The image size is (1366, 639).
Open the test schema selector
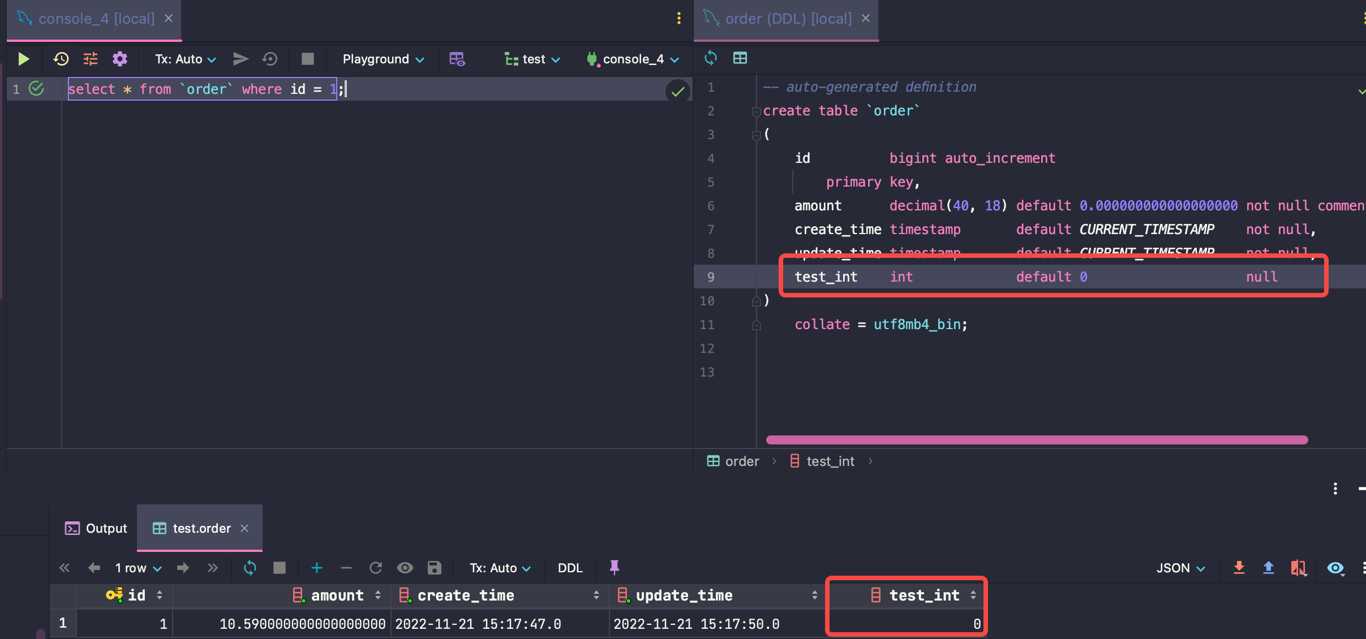point(531,59)
